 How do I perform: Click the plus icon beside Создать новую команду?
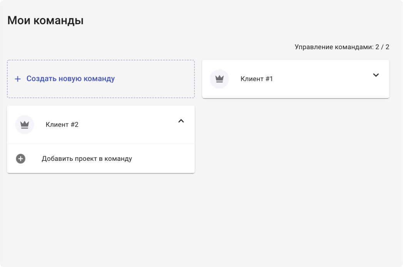(17, 79)
